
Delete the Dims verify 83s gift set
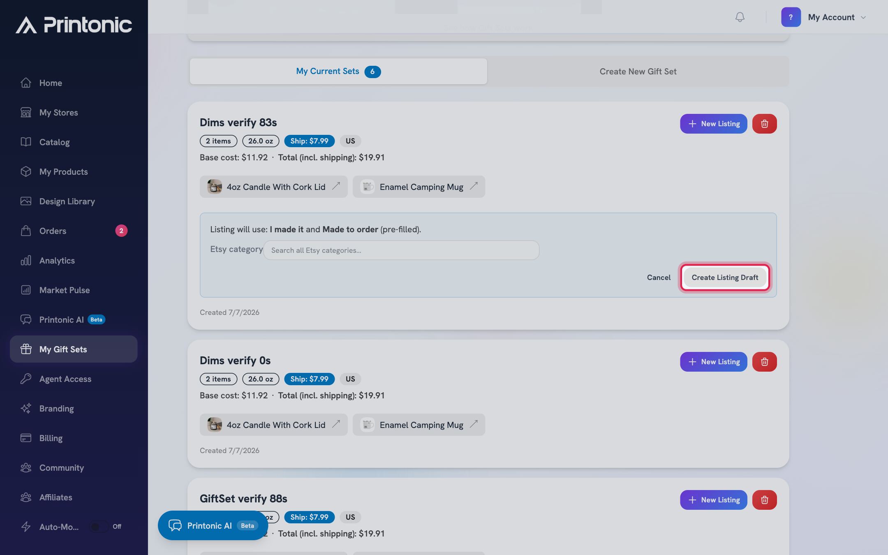765,124
